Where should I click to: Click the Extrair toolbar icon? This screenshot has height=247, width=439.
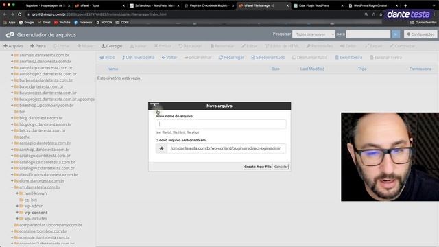pos(373,46)
